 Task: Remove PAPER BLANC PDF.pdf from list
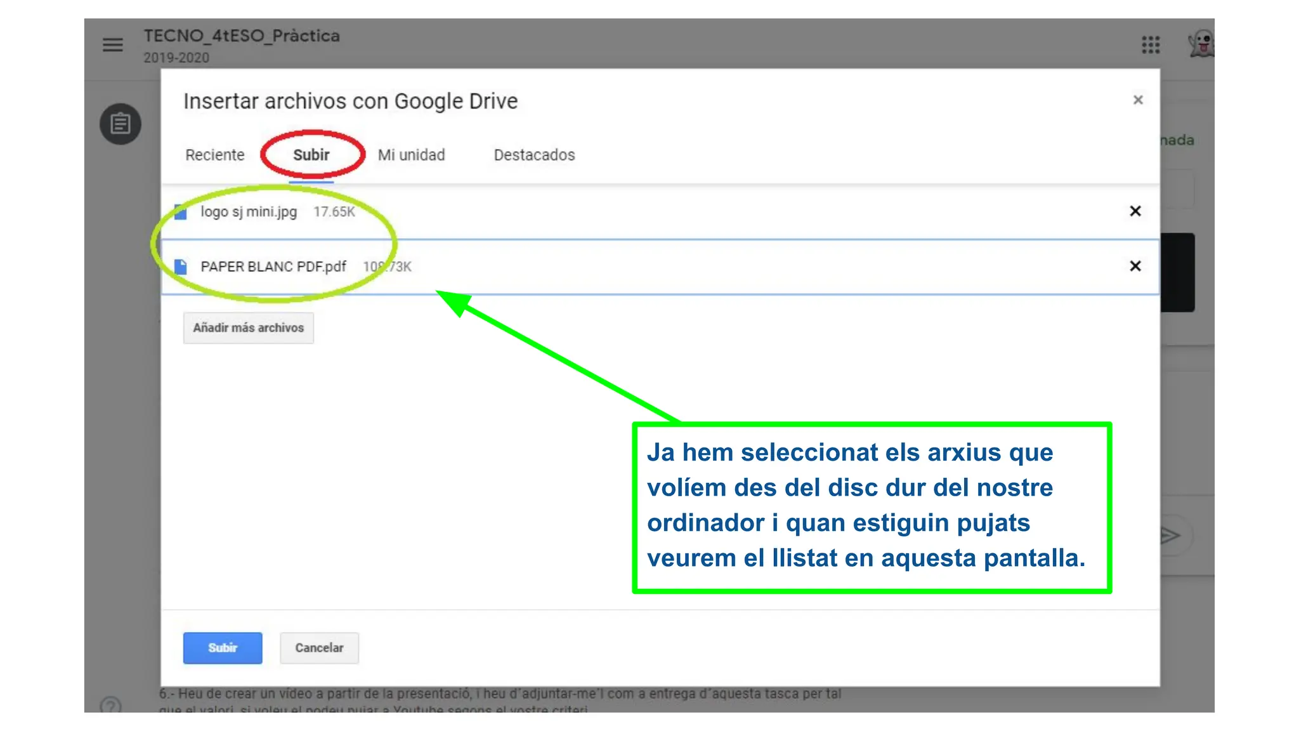click(1135, 266)
